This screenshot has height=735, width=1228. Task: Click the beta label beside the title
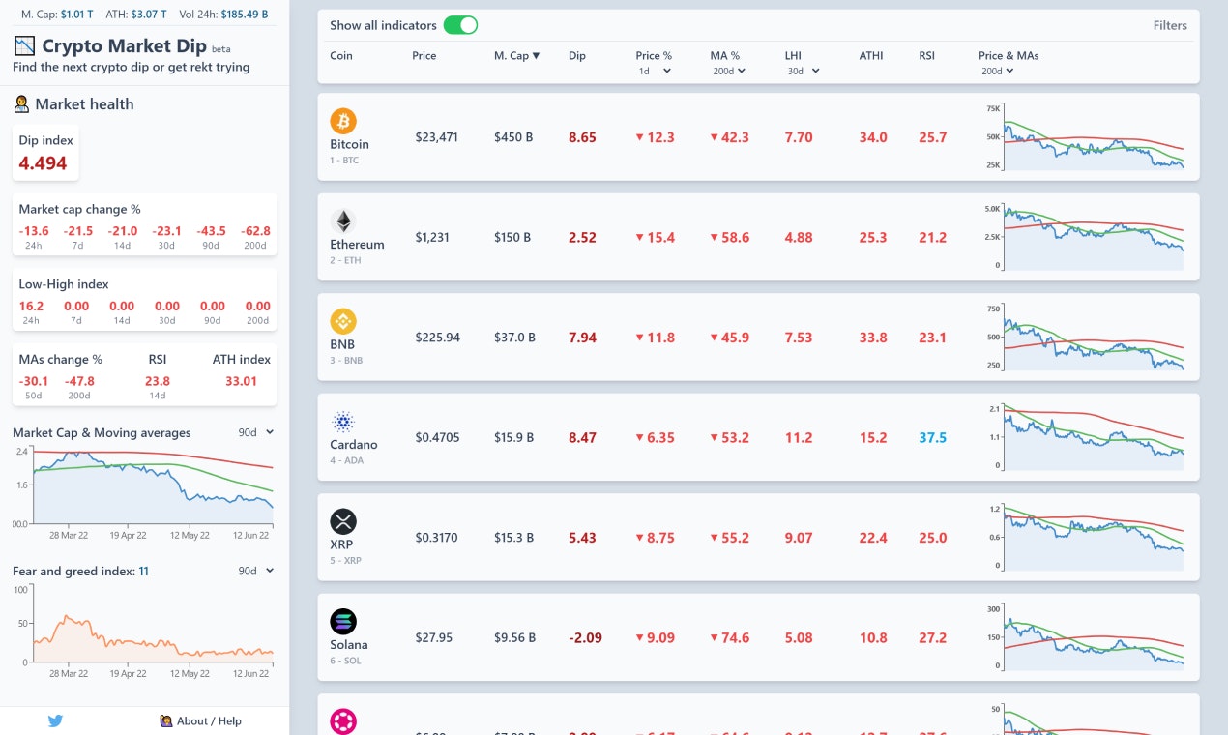(220, 49)
